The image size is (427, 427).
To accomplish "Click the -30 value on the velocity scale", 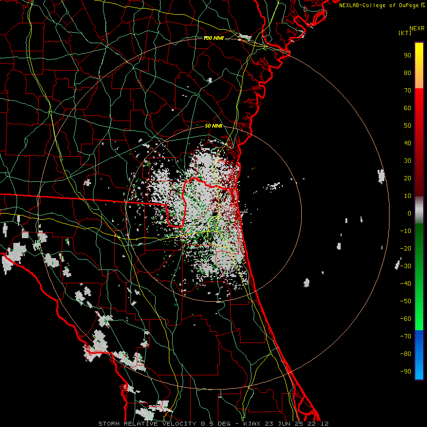I will (x=406, y=266).
